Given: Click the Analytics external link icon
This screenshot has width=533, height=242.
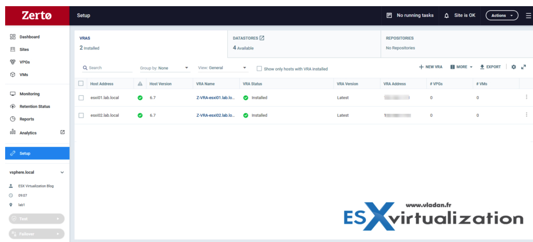Looking at the screenshot, I should (x=62, y=132).
